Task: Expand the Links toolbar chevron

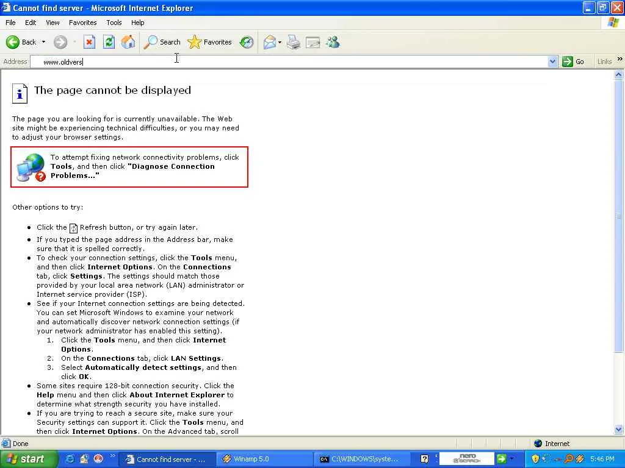Action: (620, 59)
